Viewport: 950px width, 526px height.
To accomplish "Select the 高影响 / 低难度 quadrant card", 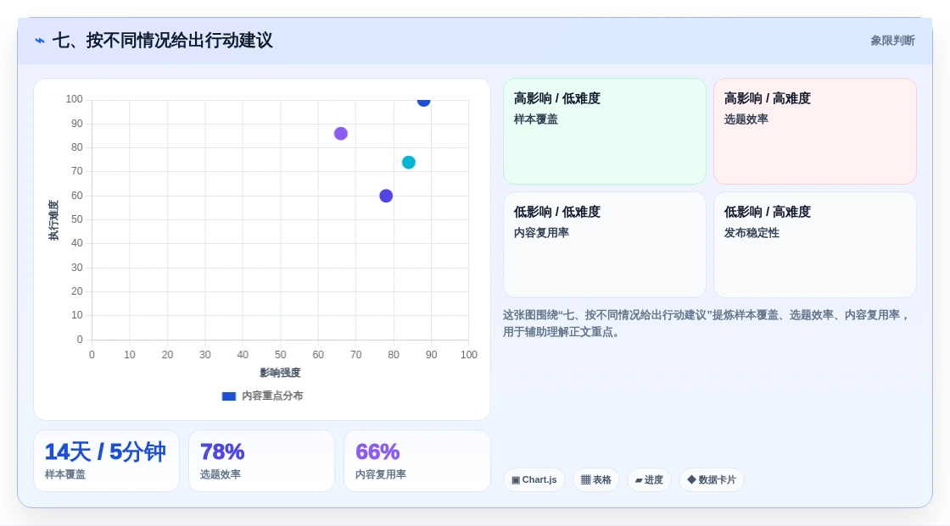I will pos(605,131).
